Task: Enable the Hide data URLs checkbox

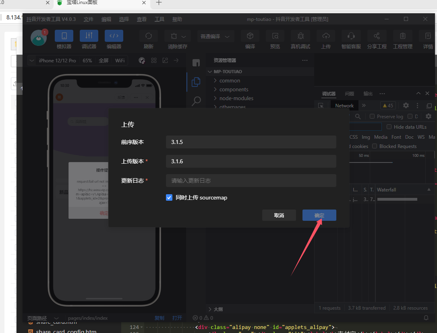Action: (389, 127)
